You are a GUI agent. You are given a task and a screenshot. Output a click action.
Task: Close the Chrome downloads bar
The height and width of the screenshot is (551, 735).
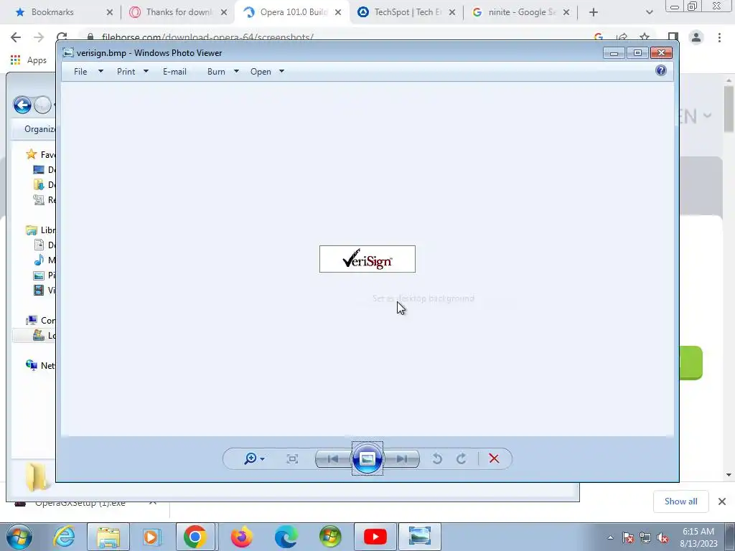722,501
